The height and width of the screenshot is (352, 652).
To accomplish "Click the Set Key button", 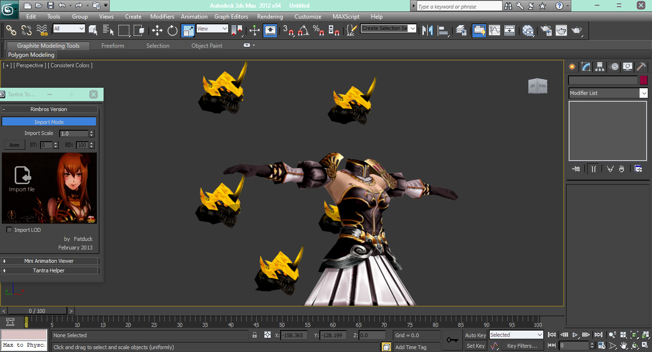I will point(475,346).
